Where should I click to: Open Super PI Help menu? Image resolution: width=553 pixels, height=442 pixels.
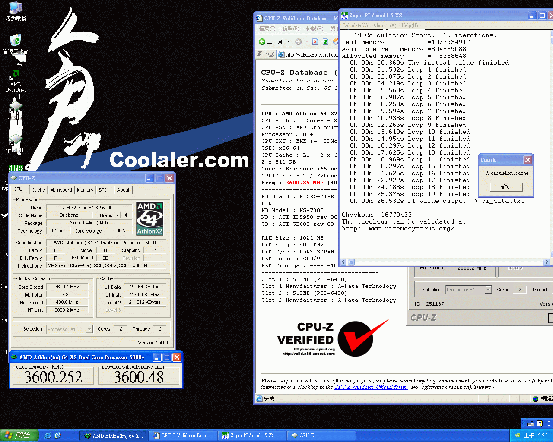coord(410,25)
